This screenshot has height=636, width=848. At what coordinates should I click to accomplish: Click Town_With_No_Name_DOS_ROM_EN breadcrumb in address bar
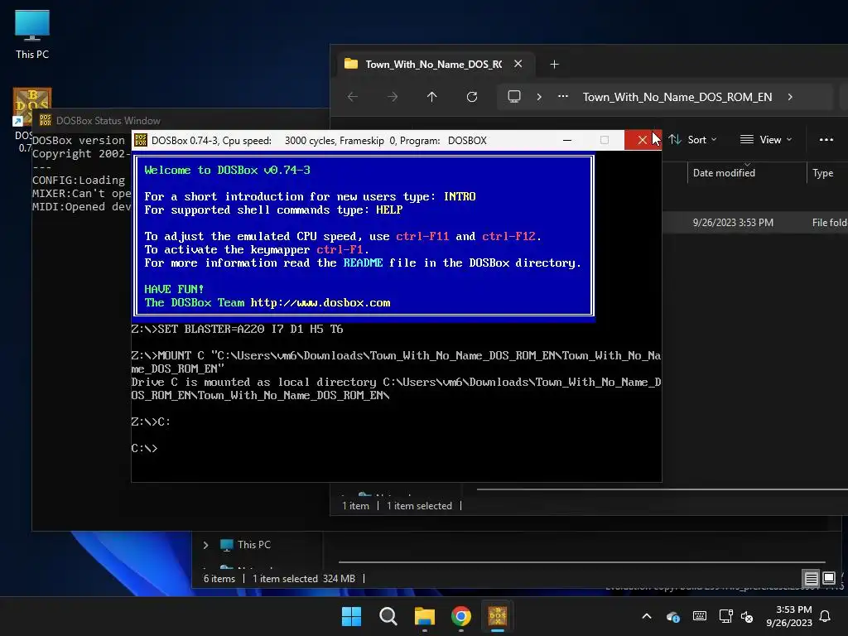coord(677,98)
